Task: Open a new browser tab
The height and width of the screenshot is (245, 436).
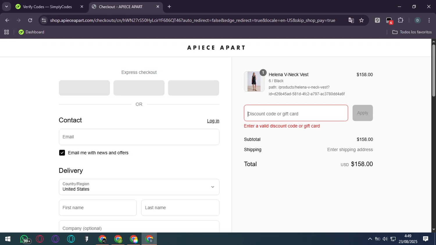Action: [169, 7]
